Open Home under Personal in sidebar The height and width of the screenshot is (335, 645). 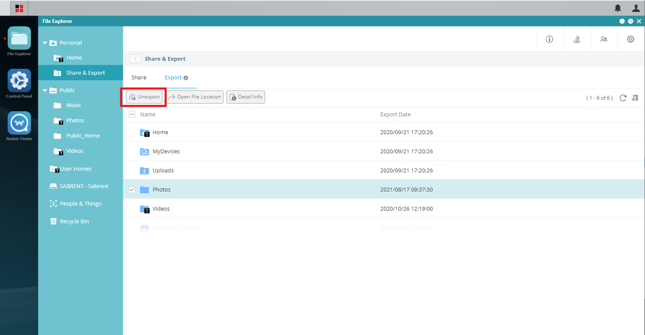(x=74, y=58)
